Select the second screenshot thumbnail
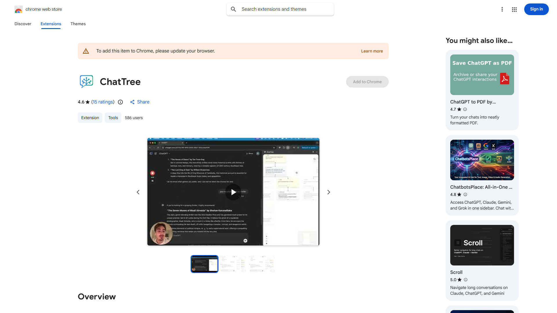The width and height of the screenshot is (557, 313). pyautogui.click(x=233, y=264)
